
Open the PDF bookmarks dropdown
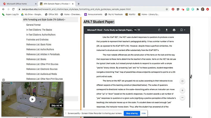[183, 30]
